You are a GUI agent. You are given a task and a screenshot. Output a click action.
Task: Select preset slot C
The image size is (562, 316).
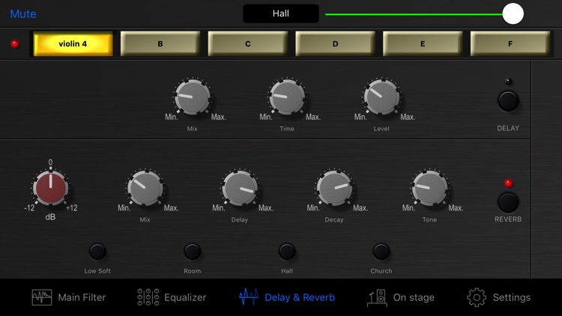click(248, 43)
